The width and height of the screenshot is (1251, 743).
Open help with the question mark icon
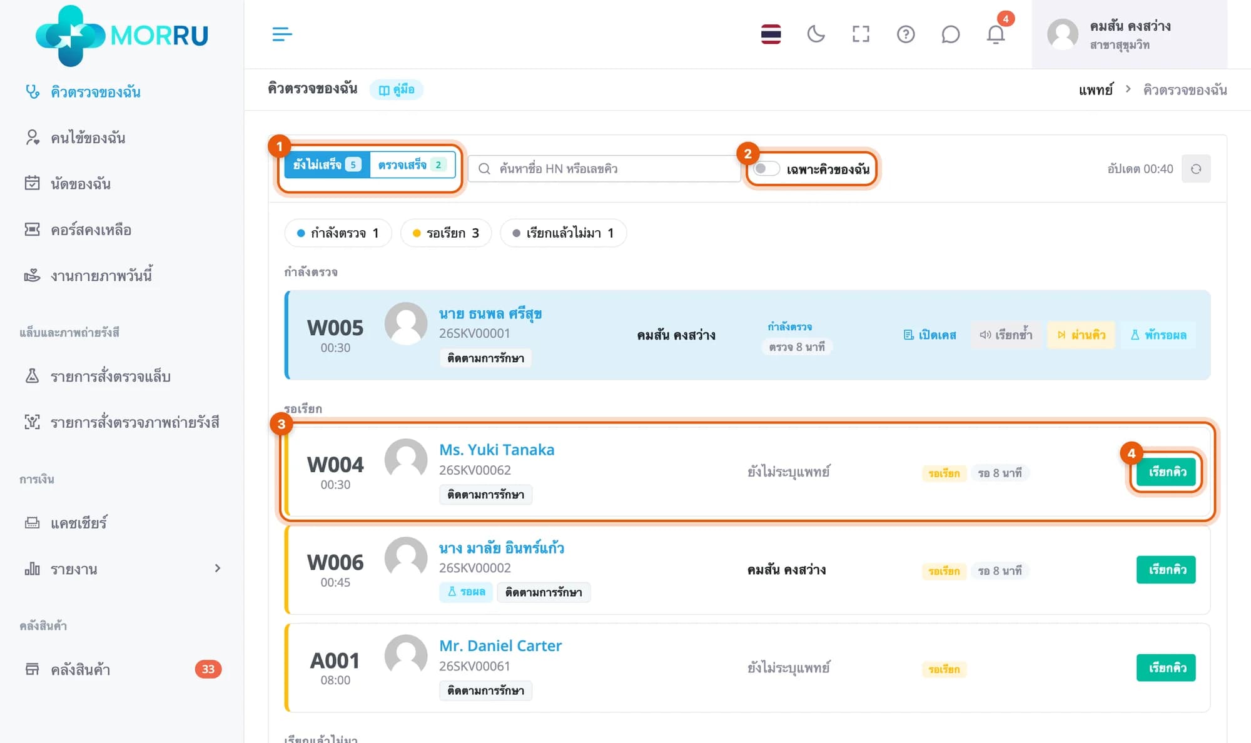[x=906, y=34]
